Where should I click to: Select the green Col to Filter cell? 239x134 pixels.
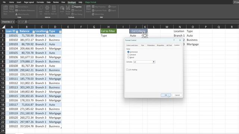tap(109, 31)
